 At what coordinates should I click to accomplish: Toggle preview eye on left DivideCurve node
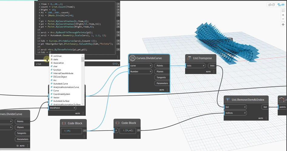pyautogui.click(x=18, y=146)
